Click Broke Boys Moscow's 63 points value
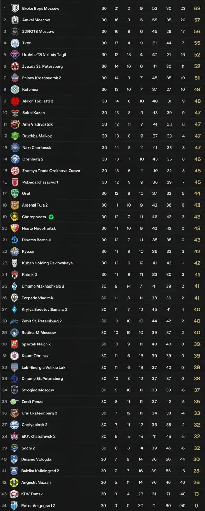The height and width of the screenshot is (511, 205). tap(197, 8)
